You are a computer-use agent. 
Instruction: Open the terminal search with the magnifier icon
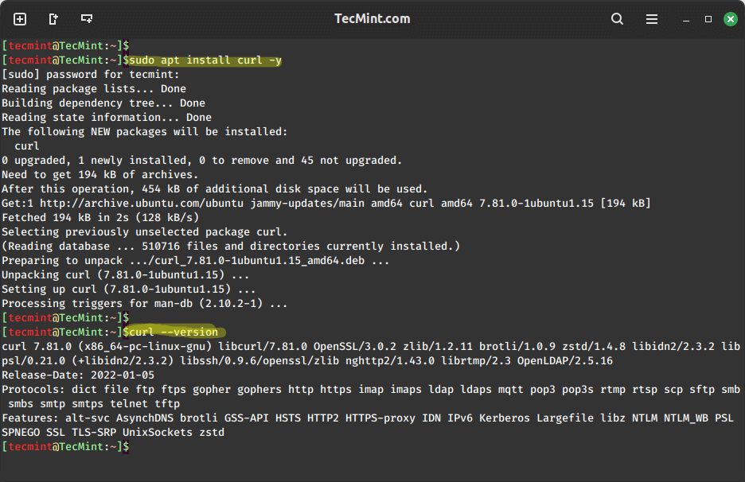point(617,18)
